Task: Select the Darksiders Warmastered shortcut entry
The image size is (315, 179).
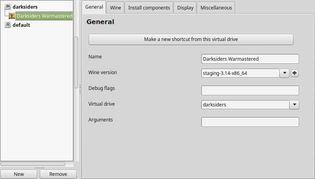Action: click(x=44, y=16)
